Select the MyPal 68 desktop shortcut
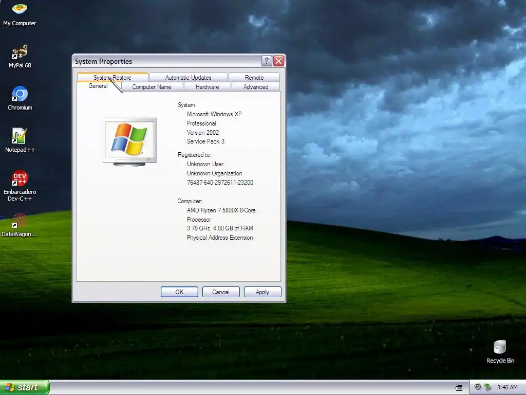The image size is (526, 395). click(x=20, y=56)
